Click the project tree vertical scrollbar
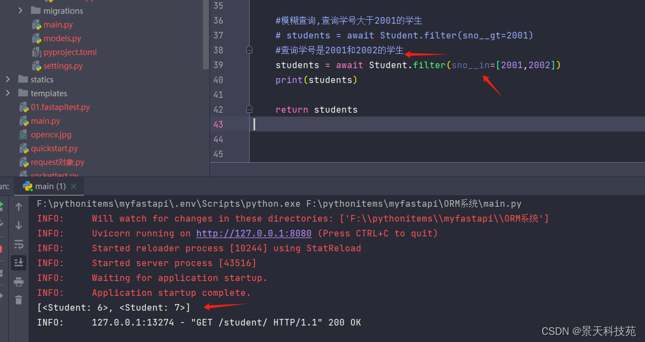 click(206, 33)
